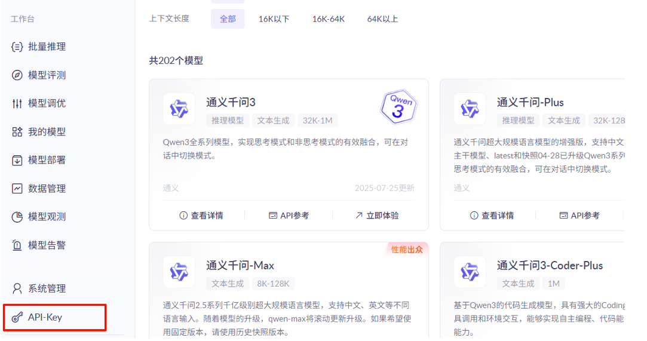
Task: Click the 我的模型 grid icon
Action: pos(17,132)
